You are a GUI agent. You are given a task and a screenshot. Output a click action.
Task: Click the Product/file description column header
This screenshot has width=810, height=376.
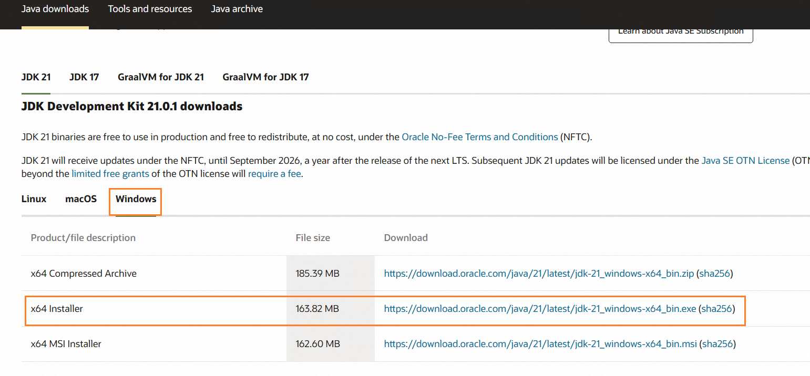coord(83,238)
